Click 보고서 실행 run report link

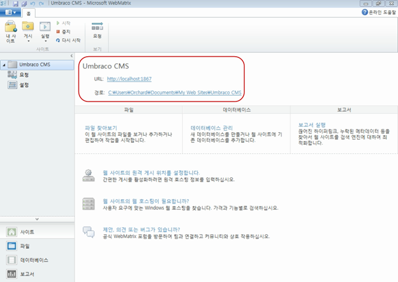[x=312, y=125]
